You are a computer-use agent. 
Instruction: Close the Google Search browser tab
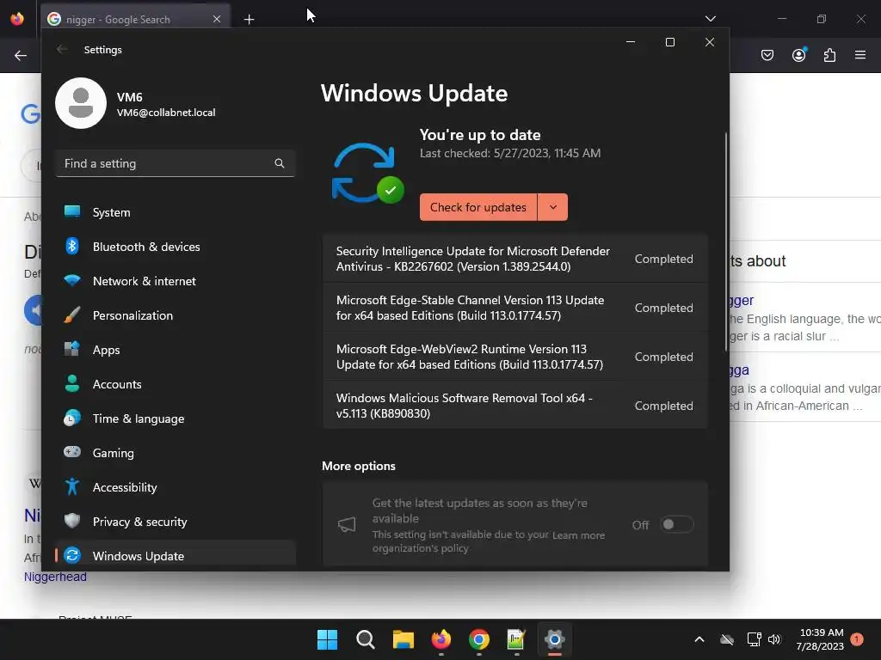[x=217, y=19]
